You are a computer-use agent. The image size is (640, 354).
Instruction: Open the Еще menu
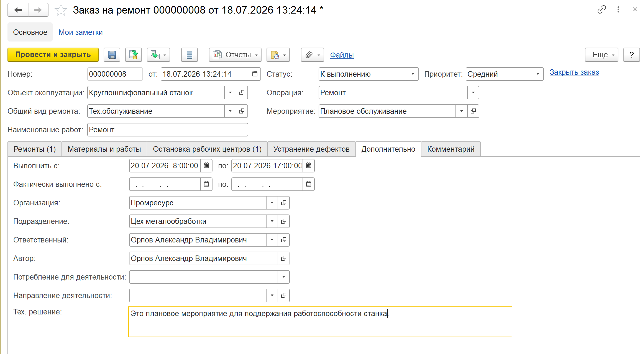tap(601, 55)
